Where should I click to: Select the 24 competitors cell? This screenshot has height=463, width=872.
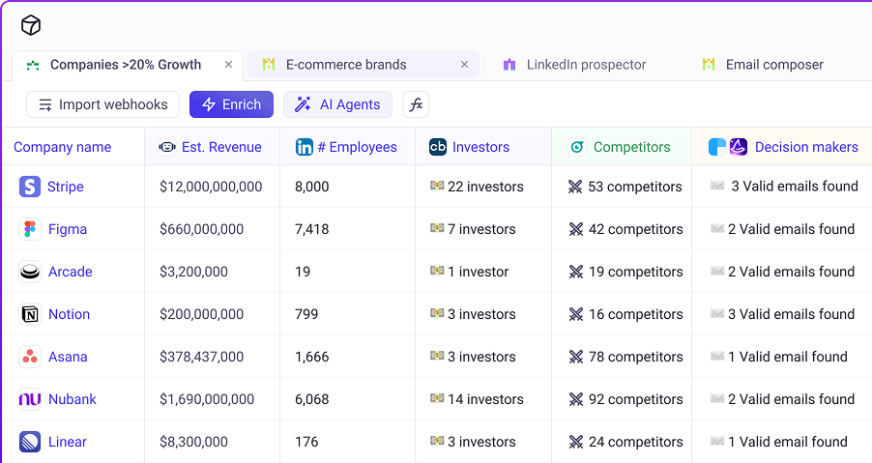point(622,442)
